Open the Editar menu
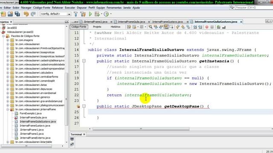This screenshot has height=153, width=273. tap(7, 8)
